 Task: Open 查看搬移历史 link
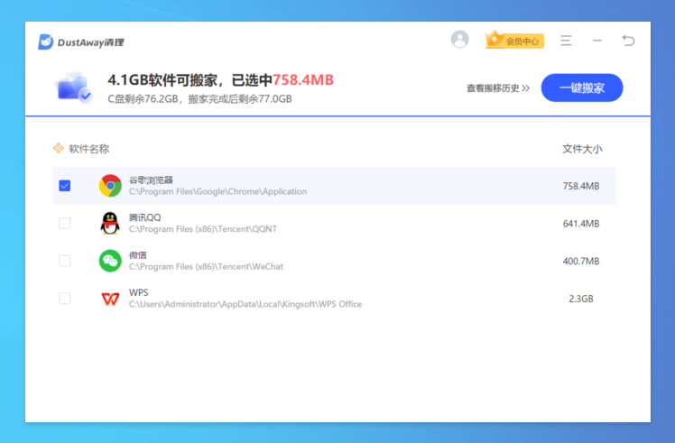pyautogui.click(x=498, y=88)
